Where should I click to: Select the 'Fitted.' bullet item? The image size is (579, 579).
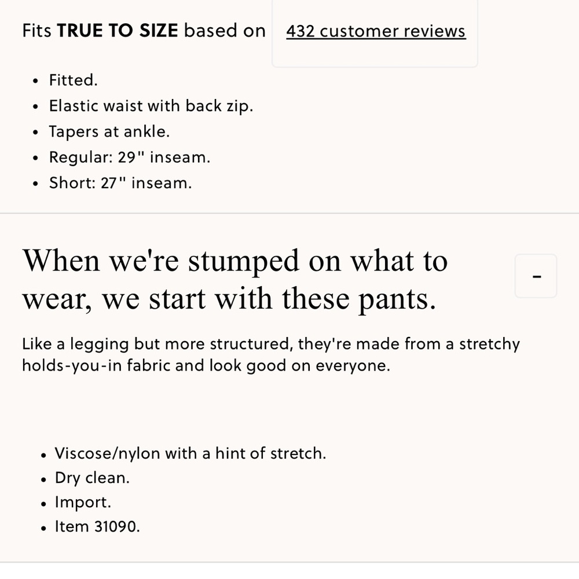coord(73,80)
